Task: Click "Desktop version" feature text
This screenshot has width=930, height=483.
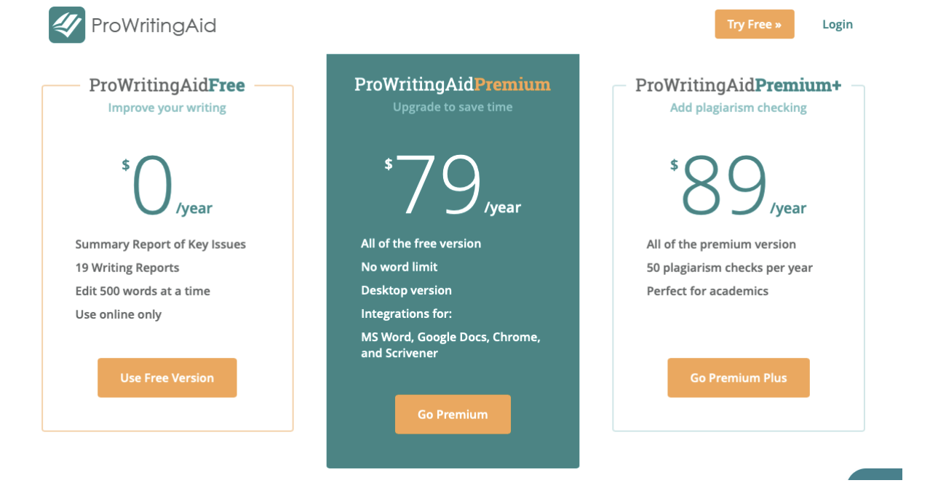Action: [x=406, y=290]
